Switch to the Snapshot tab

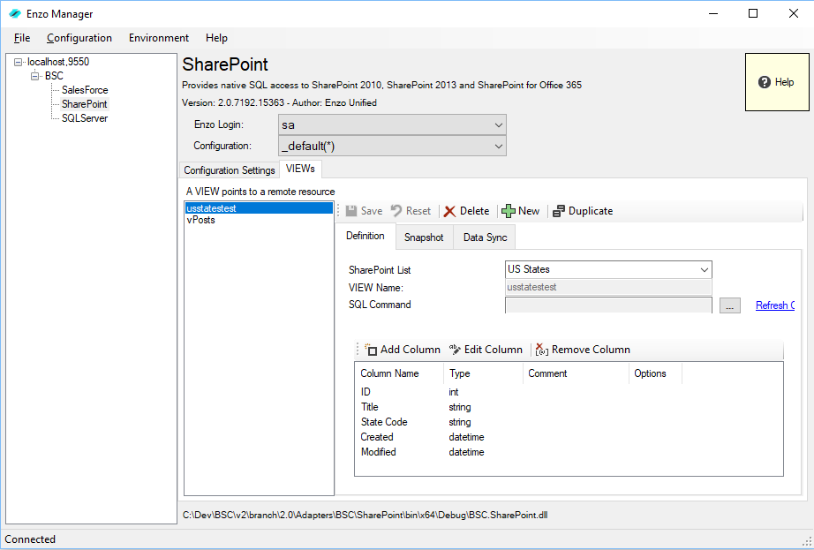(x=424, y=237)
